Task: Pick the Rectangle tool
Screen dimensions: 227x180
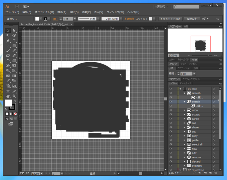Action: [x=14, y=46]
